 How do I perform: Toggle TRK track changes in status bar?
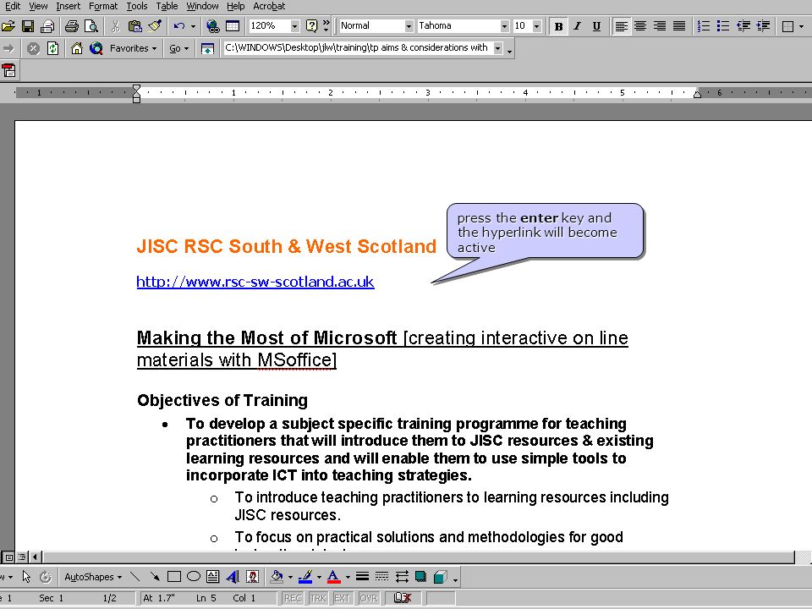[x=318, y=598]
